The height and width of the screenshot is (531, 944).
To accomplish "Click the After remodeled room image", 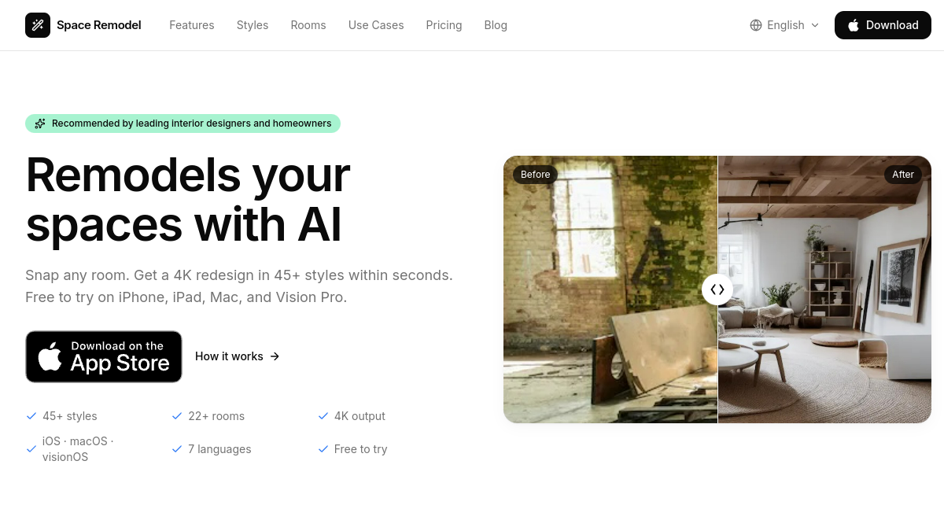I will click(824, 289).
